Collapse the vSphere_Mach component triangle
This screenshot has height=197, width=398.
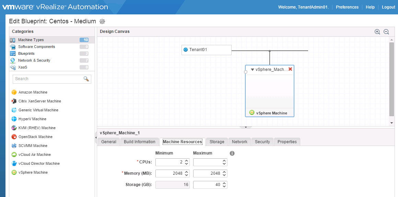pos(253,70)
